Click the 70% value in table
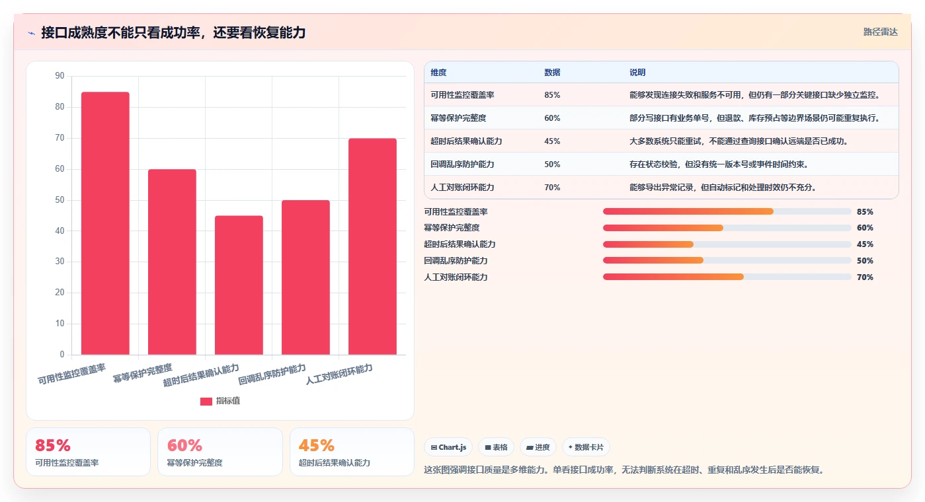Screen dimensions: 925x502 [552, 188]
